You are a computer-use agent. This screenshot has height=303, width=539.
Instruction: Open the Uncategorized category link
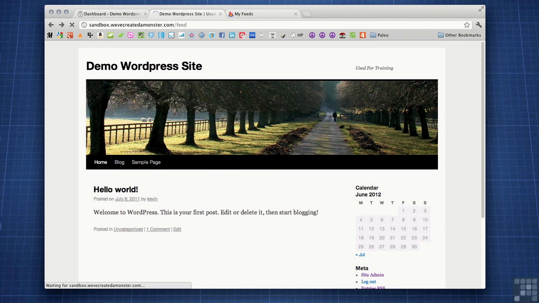pos(128,229)
